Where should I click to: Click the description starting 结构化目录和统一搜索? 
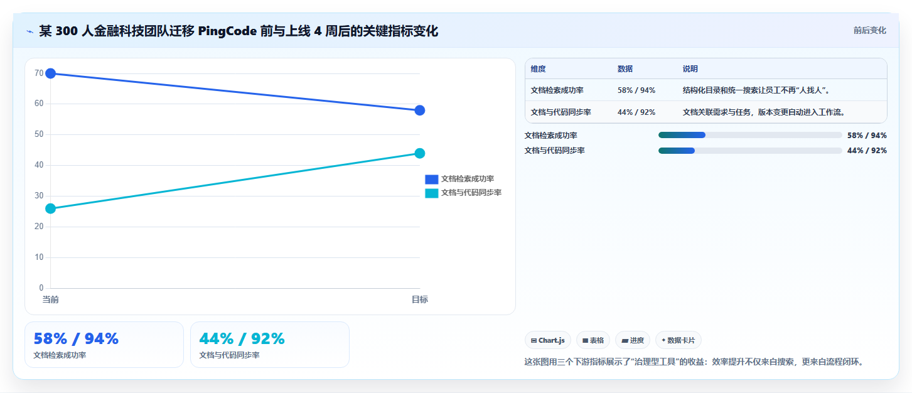[757, 90]
